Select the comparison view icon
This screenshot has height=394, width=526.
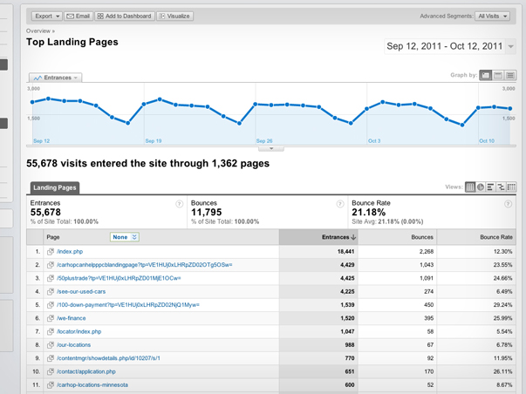[502, 187]
